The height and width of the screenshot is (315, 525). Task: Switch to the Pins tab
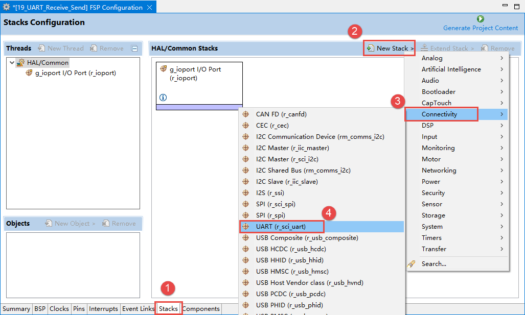[79, 309]
